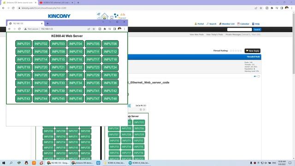Switch to Threaded Mode
The height and width of the screenshot is (166, 295).
(x=253, y=57)
